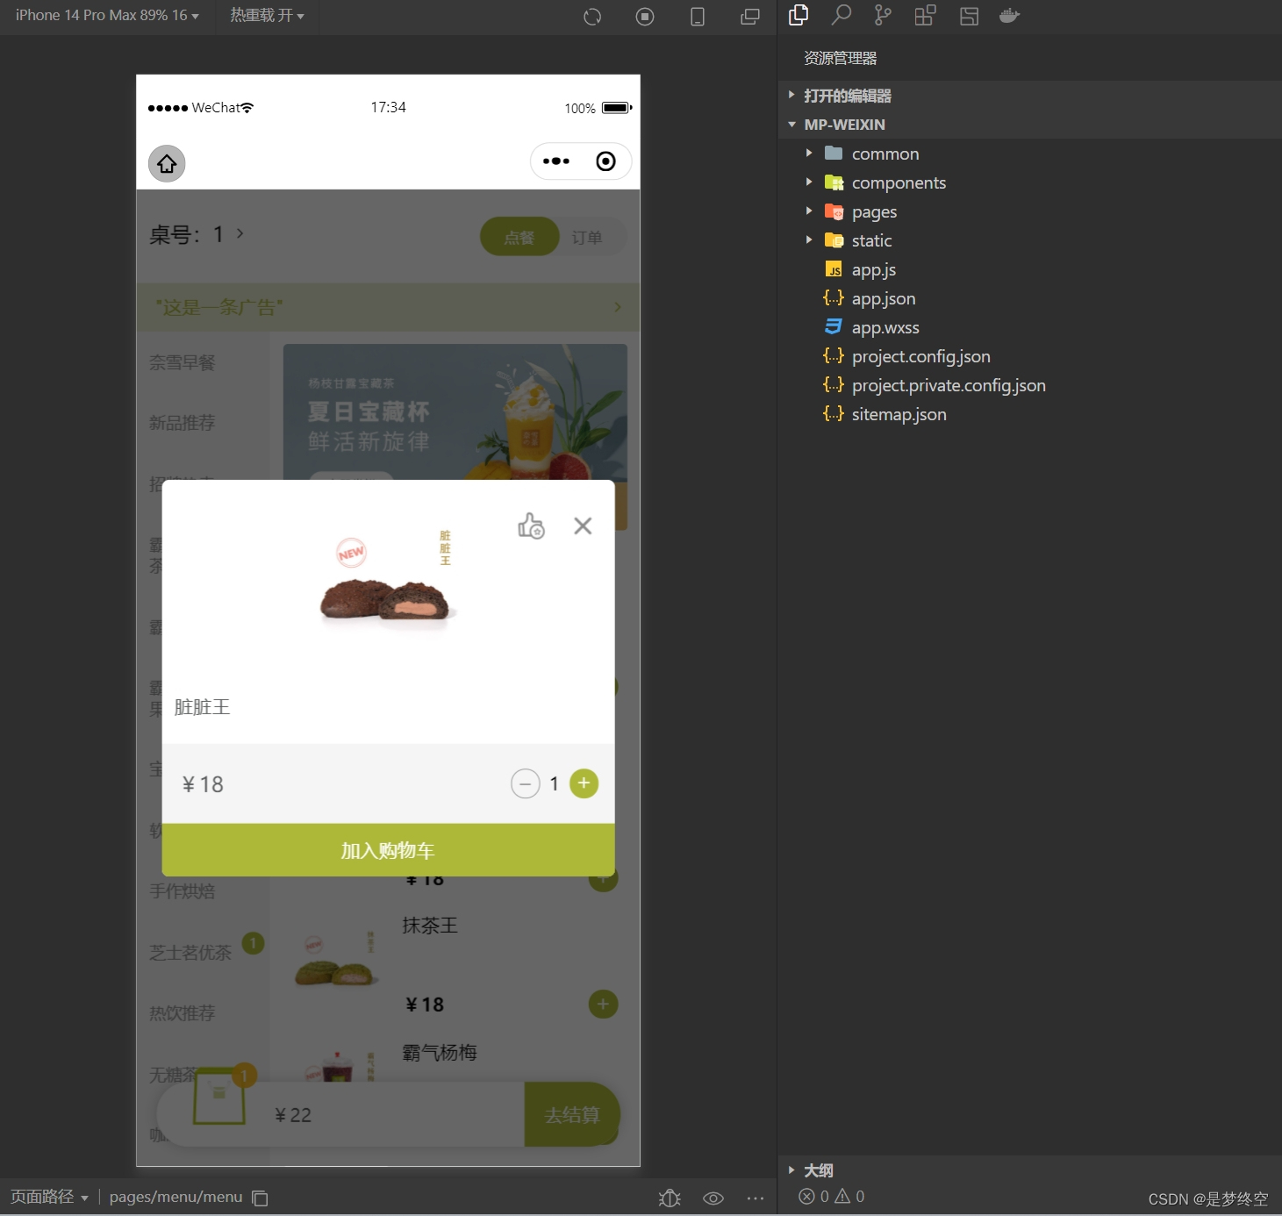Tap the checkout (去结算) button
This screenshot has width=1282, height=1216.
click(x=572, y=1114)
